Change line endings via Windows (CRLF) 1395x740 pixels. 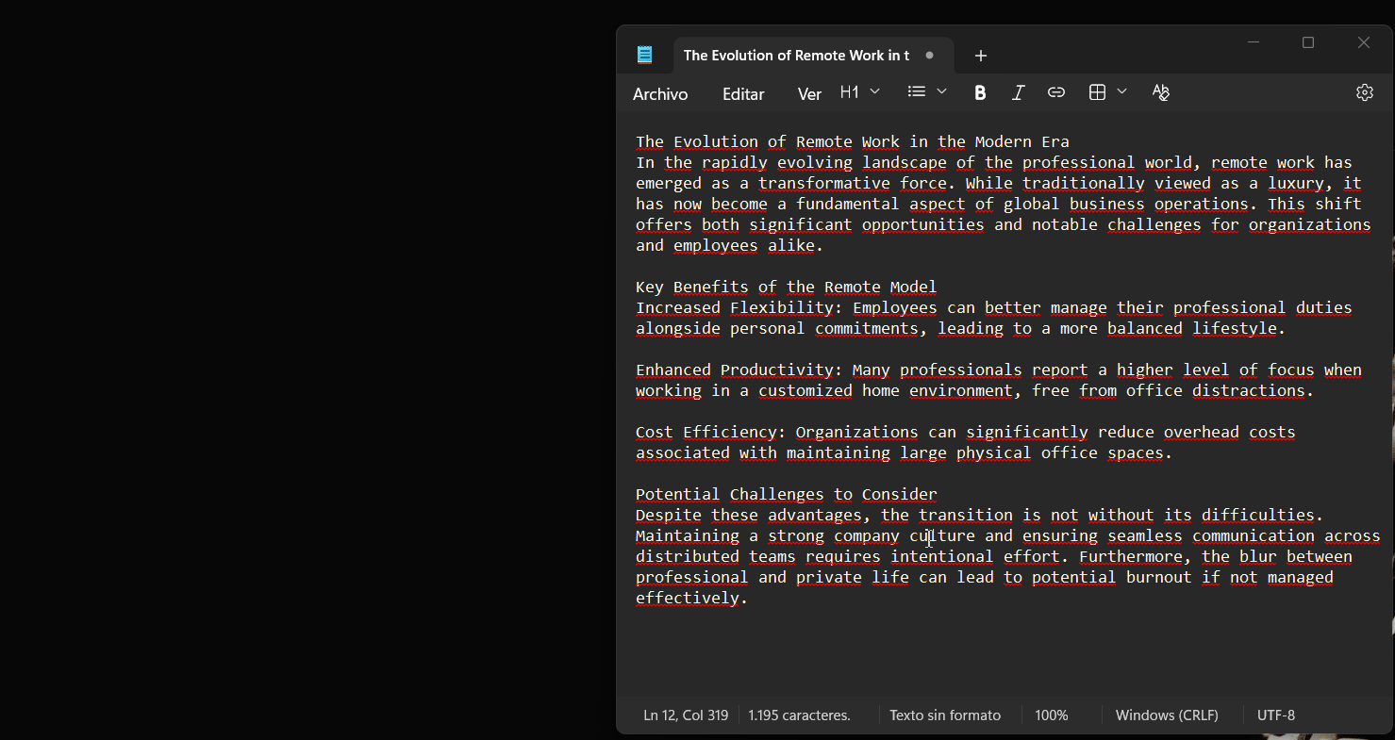coord(1167,715)
